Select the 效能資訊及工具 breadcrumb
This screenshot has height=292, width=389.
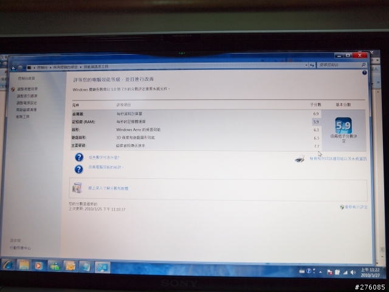(96, 66)
